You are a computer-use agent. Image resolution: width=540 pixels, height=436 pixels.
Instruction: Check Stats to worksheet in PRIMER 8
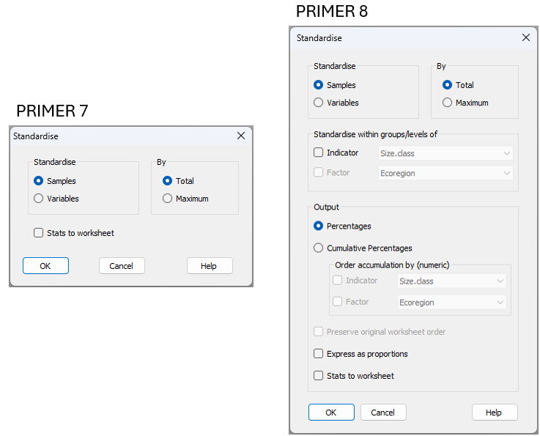point(319,375)
